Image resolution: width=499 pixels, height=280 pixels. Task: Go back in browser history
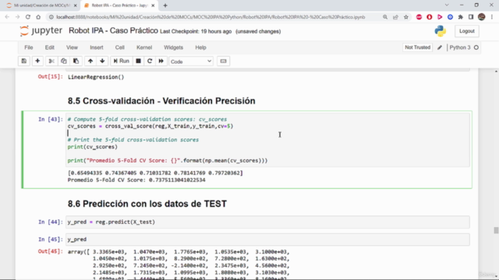pyautogui.click(x=7, y=17)
